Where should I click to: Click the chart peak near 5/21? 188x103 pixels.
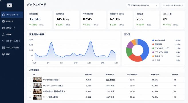(91, 41)
